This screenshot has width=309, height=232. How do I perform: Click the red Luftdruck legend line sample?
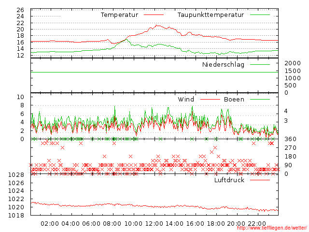(260, 180)
